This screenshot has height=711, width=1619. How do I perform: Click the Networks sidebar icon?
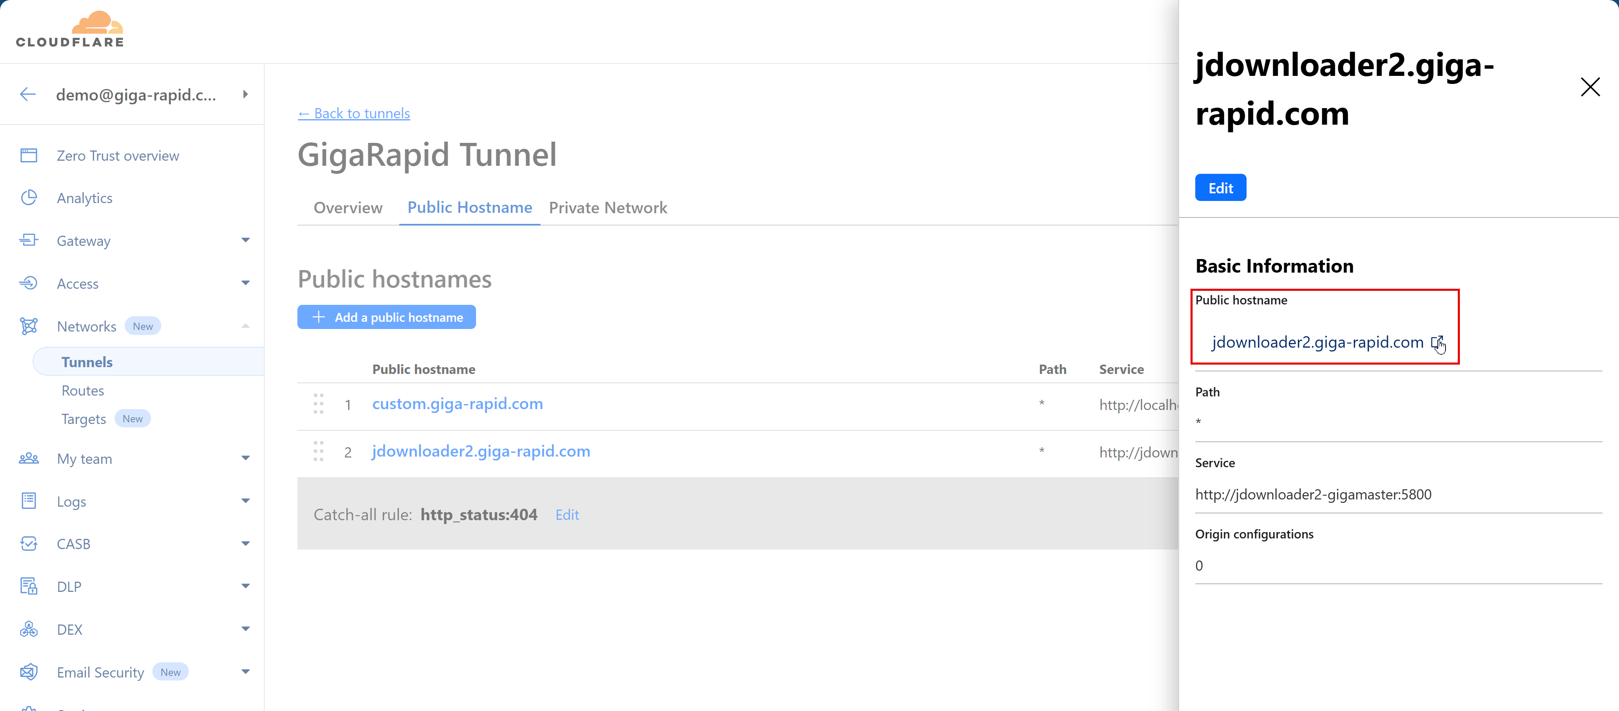pos(29,326)
